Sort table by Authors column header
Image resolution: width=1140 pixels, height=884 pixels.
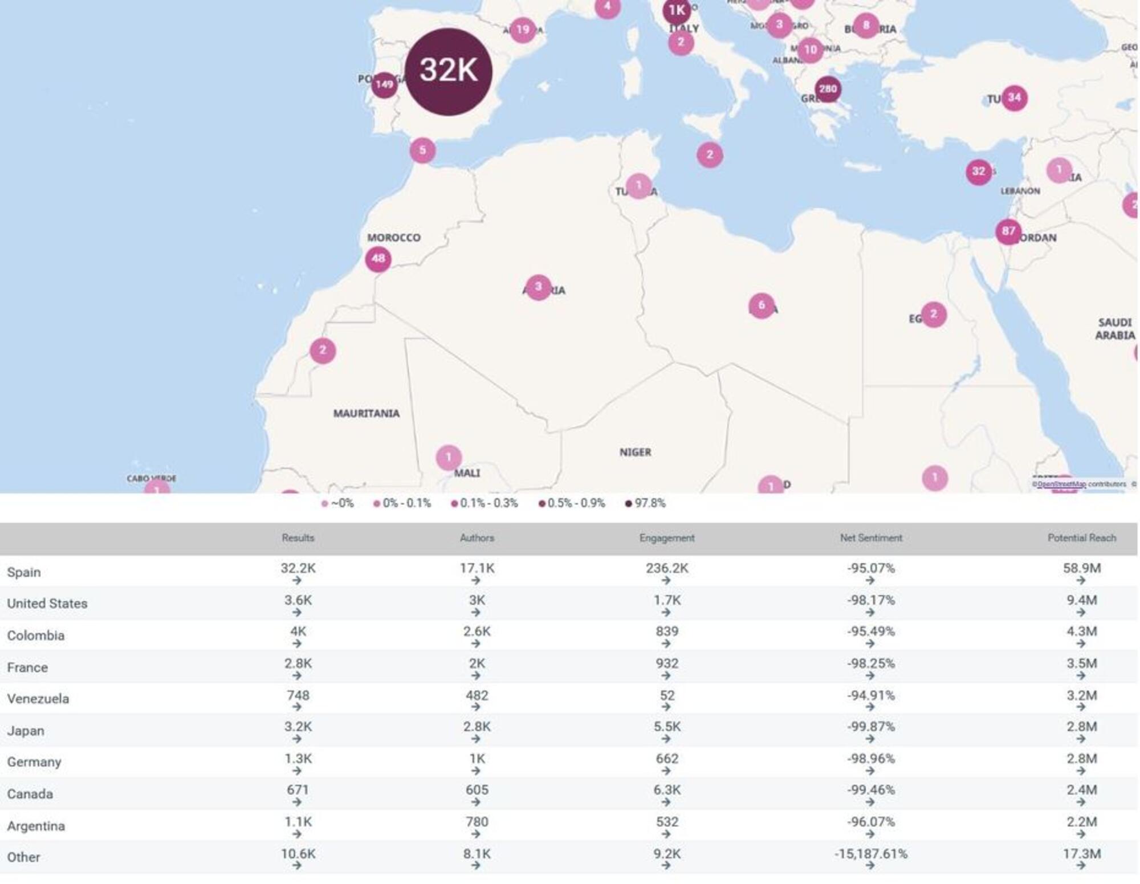[477, 538]
